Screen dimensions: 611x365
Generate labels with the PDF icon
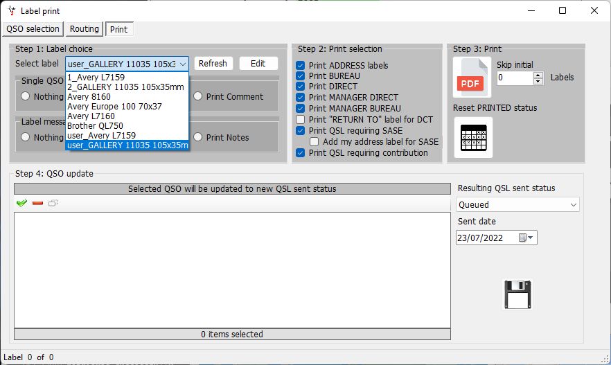472,77
